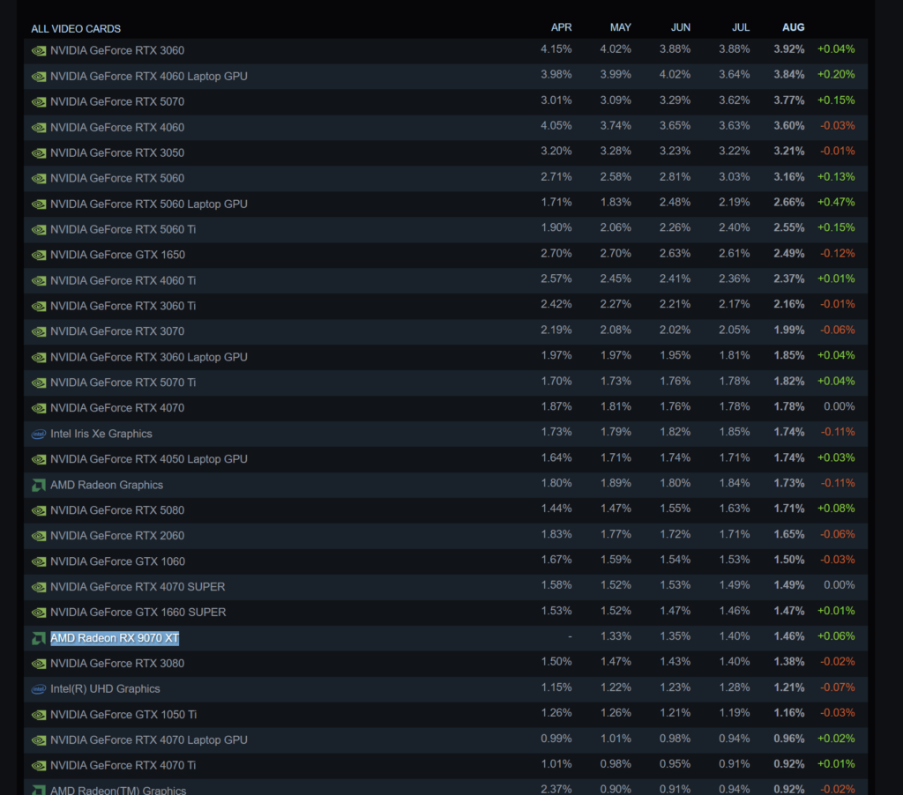The width and height of the screenshot is (903, 795).
Task: Click the NVIDIA logo next to GeForce RTX 3080
Action: tap(39, 664)
